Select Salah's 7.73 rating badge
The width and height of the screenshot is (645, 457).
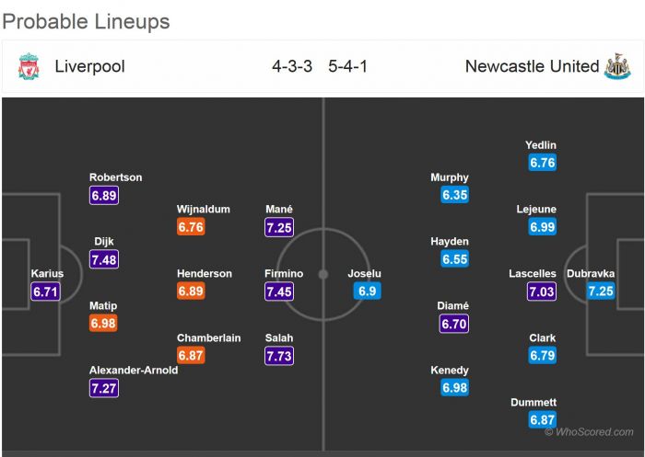279,356
